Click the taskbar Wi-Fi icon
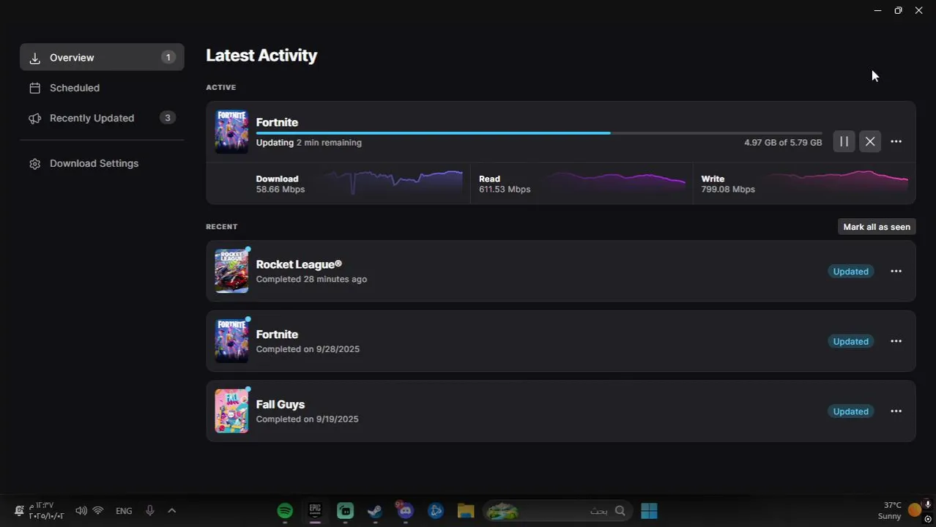This screenshot has width=936, height=527. click(98, 511)
